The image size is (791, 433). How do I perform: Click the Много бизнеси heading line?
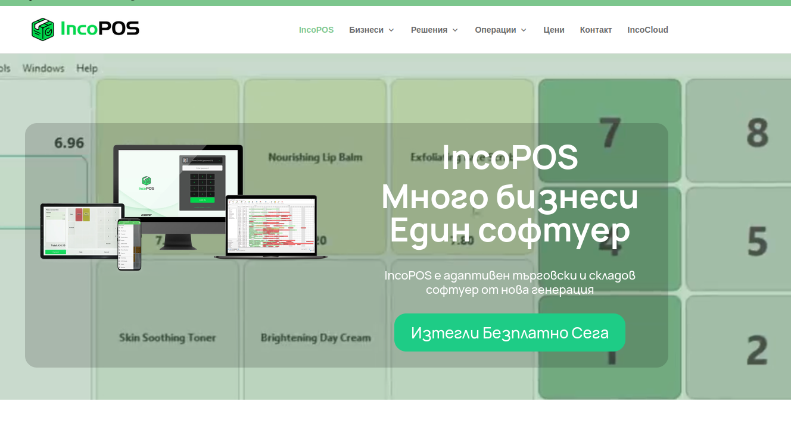coord(510,197)
